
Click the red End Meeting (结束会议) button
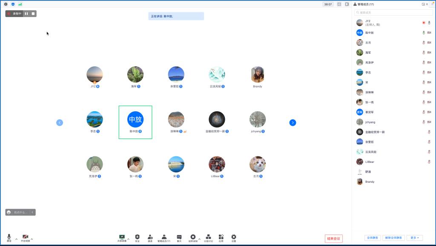(x=333, y=239)
